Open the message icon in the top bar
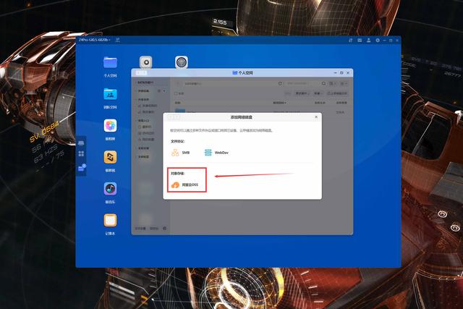Image resolution: width=463 pixels, height=309 pixels. 360,41
